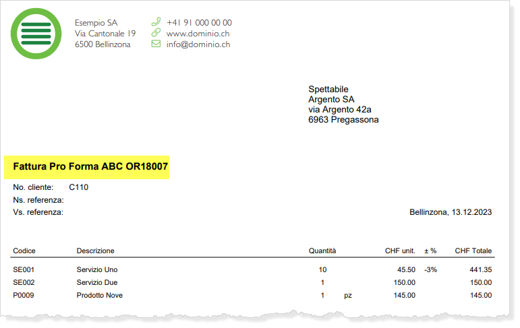Click customer number C110
This screenshot has width=520, height=328.
[79, 187]
